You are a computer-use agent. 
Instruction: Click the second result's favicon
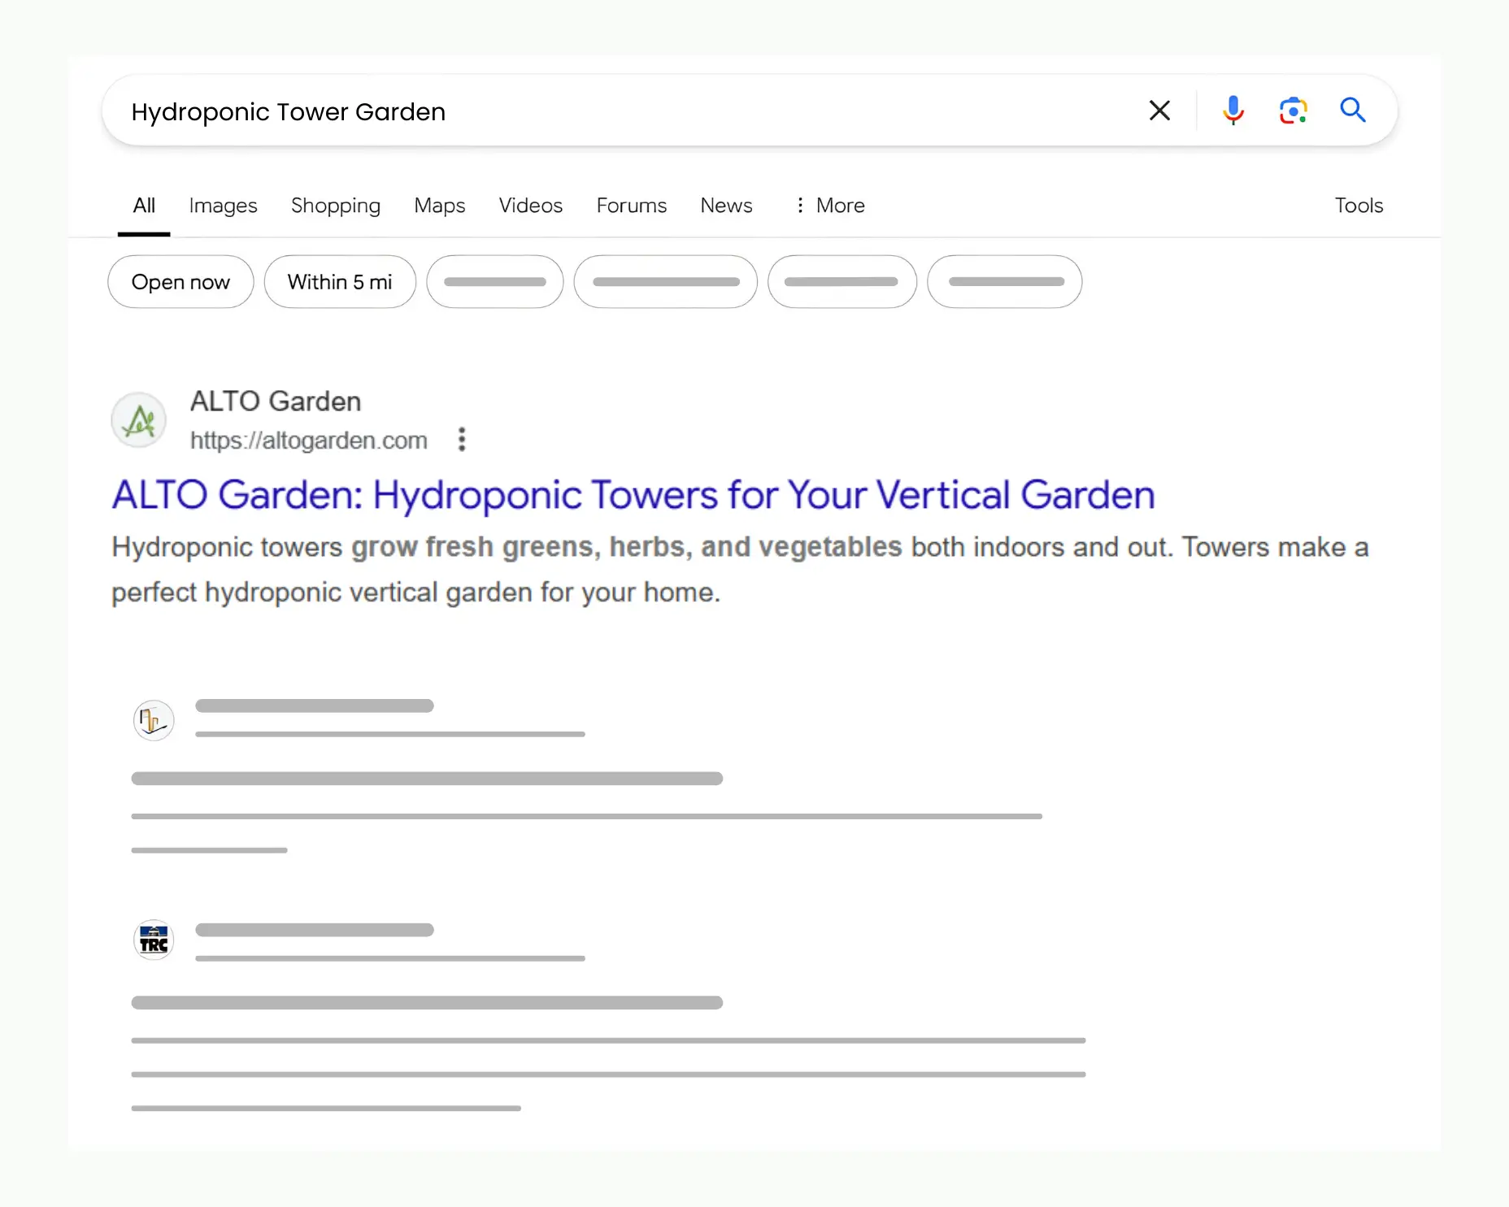[x=154, y=720]
